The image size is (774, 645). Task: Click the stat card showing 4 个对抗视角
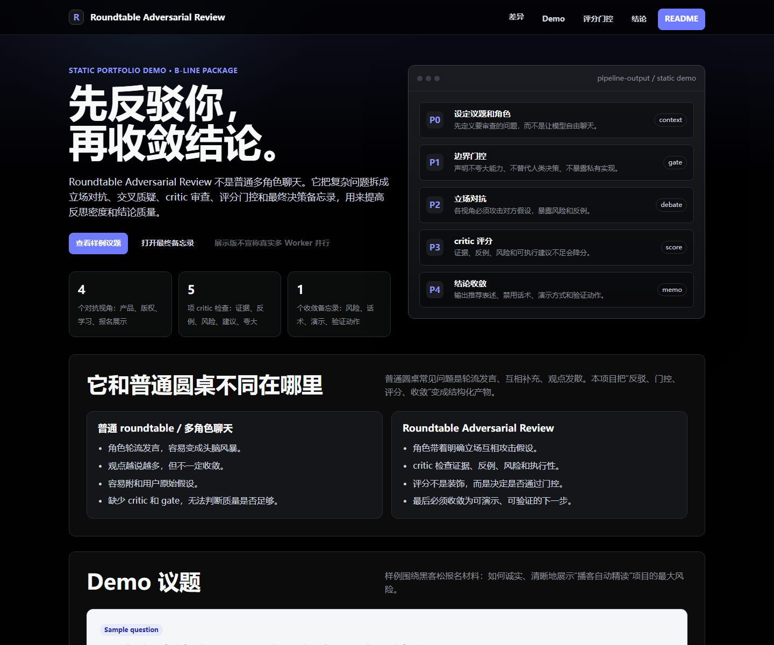pos(120,304)
